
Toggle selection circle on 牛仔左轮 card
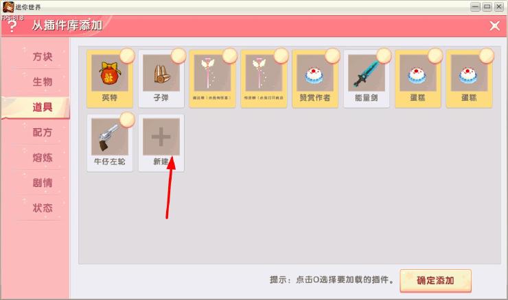coord(127,120)
